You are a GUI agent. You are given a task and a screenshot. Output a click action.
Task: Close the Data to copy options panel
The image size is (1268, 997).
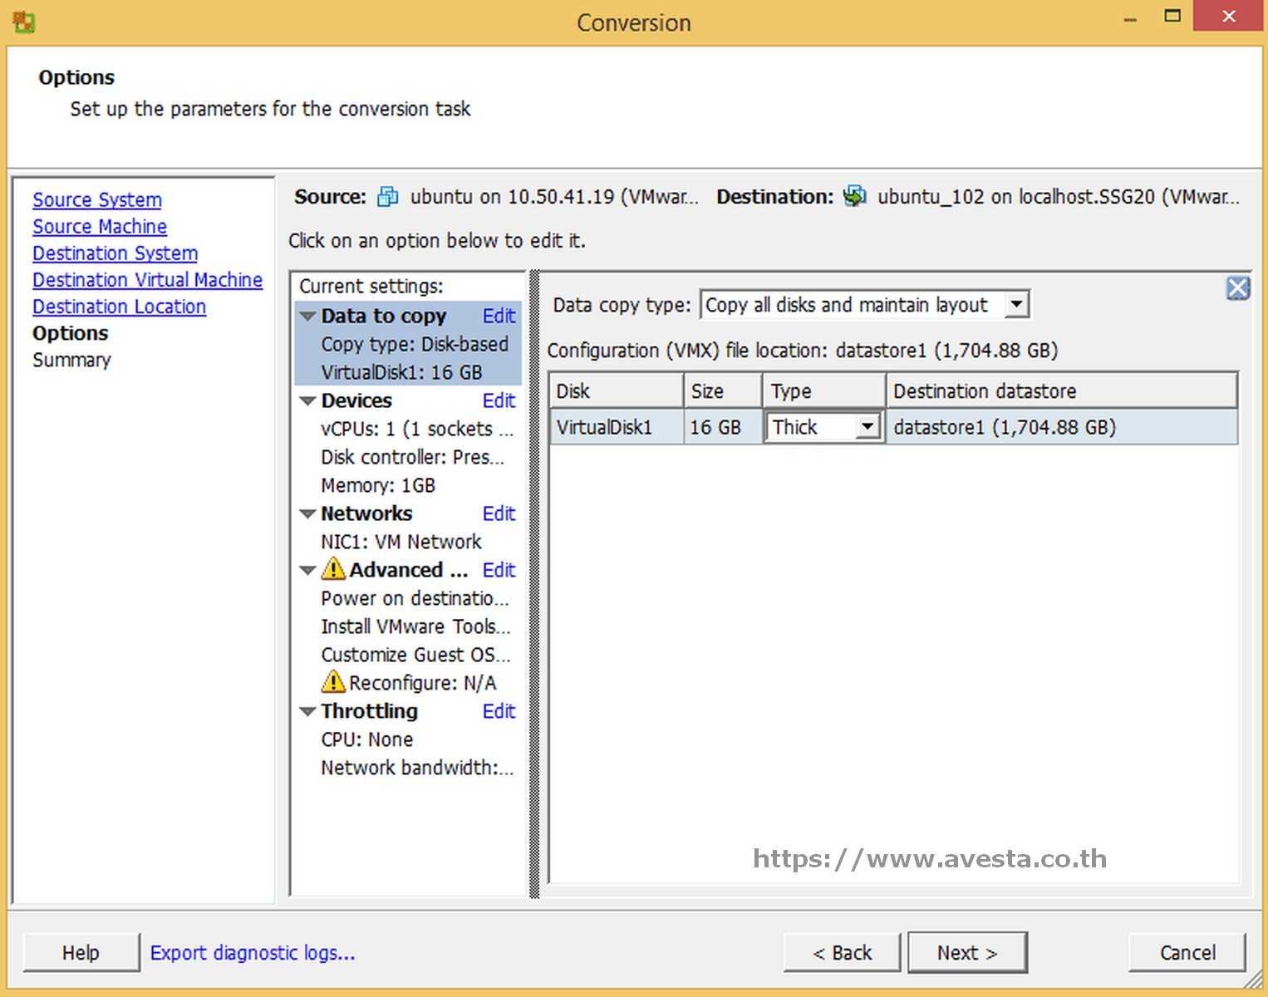1237,287
